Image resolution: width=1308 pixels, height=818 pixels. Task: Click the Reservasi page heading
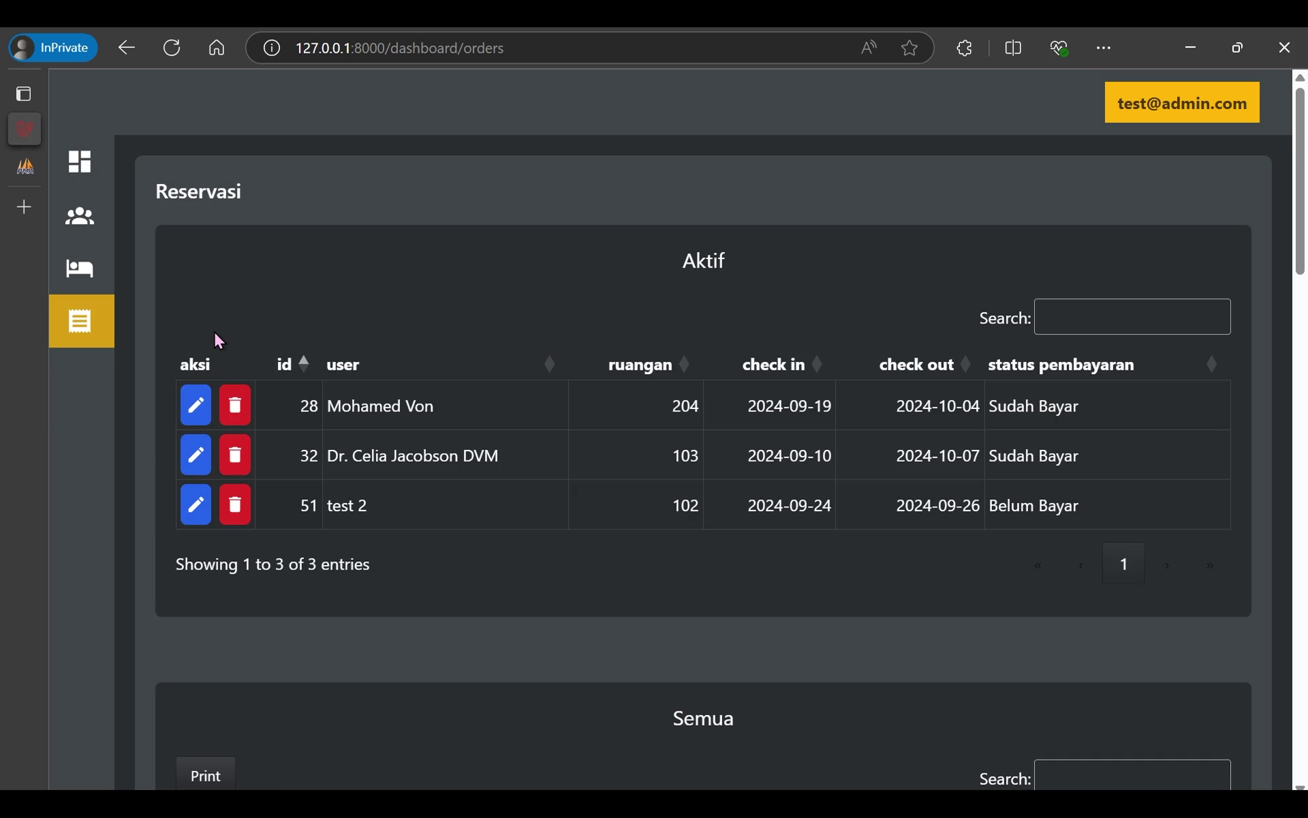[x=198, y=192]
